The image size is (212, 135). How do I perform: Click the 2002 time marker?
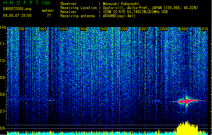pyautogui.click(x=42, y=29)
